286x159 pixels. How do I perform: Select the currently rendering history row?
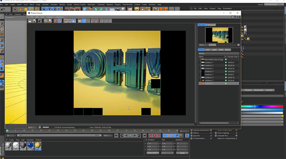(219, 83)
